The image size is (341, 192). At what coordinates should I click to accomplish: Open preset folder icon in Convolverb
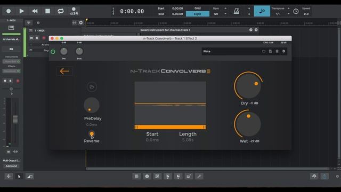pos(264,51)
